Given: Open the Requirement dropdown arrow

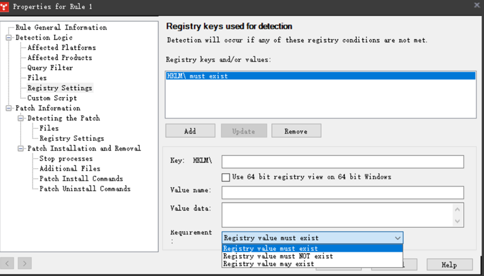Looking at the screenshot, I should [x=397, y=238].
